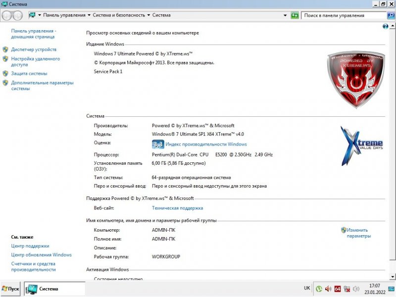
Task: Click the red speaker tray icon
Action: coord(328,289)
